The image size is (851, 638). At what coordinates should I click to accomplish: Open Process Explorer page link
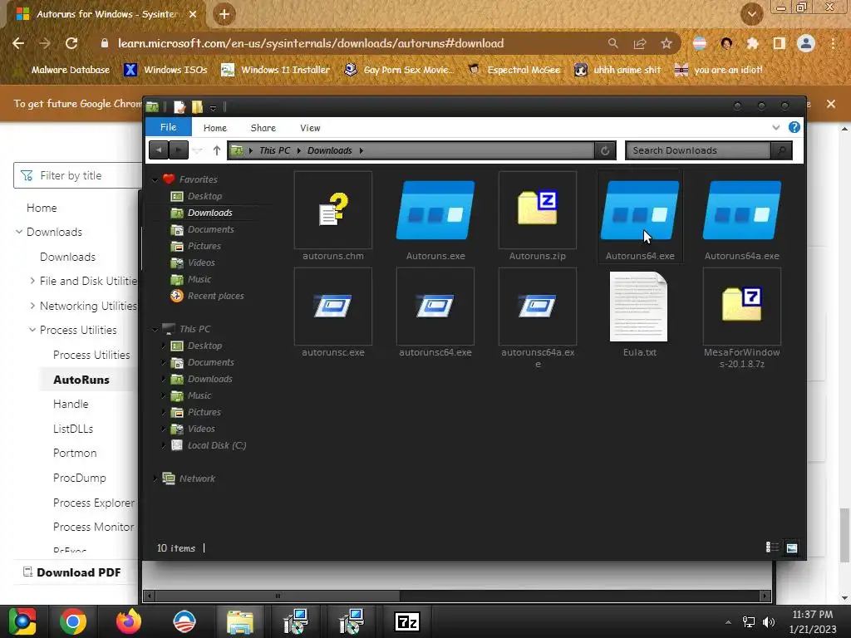point(93,503)
